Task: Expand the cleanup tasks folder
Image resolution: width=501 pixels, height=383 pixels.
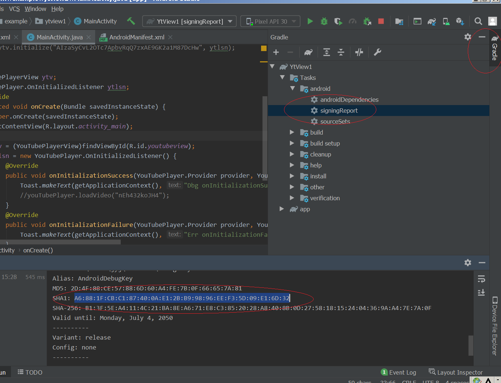Action: pyautogui.click(x=292, y=154)
